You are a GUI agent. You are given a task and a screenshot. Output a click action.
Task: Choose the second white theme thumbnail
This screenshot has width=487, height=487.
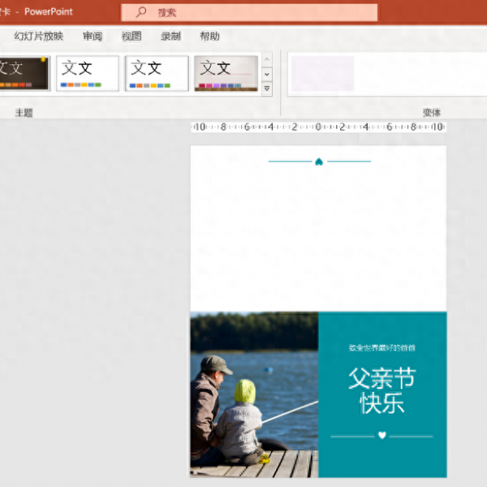click(x=88, y=73)
